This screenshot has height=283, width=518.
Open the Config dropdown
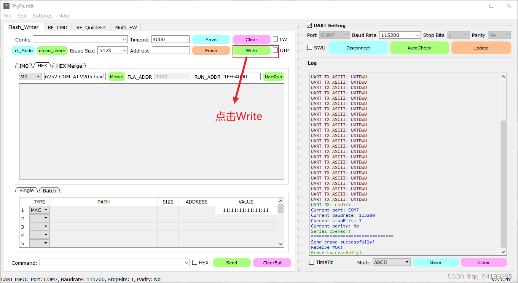[80, 40]
